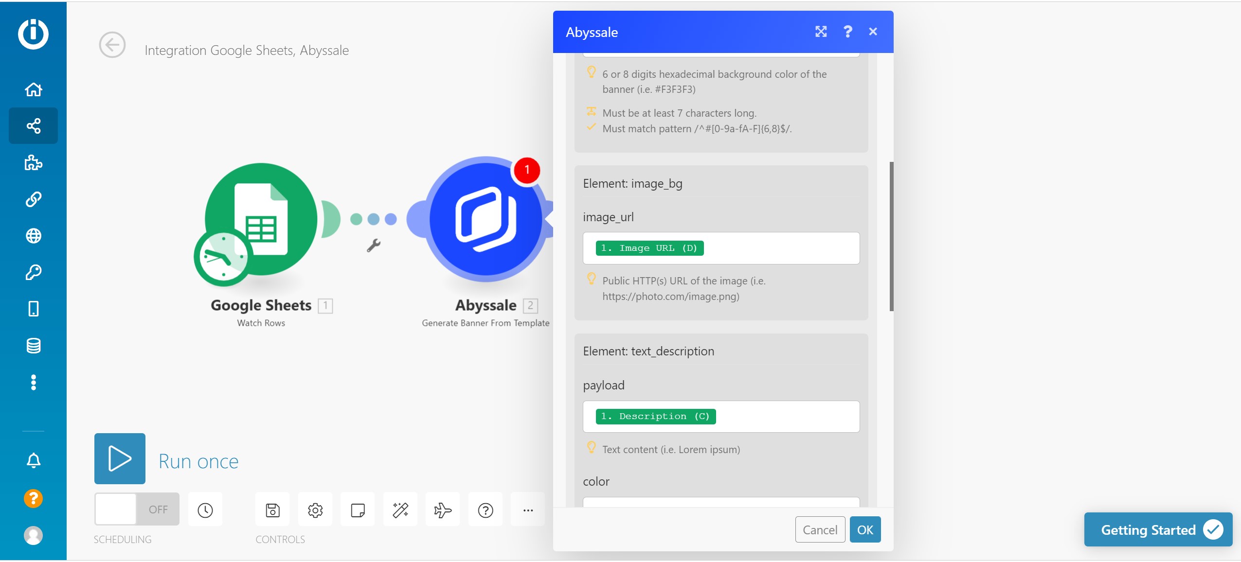Click the Abyssale dialog scrollbar

coord(891,237)
